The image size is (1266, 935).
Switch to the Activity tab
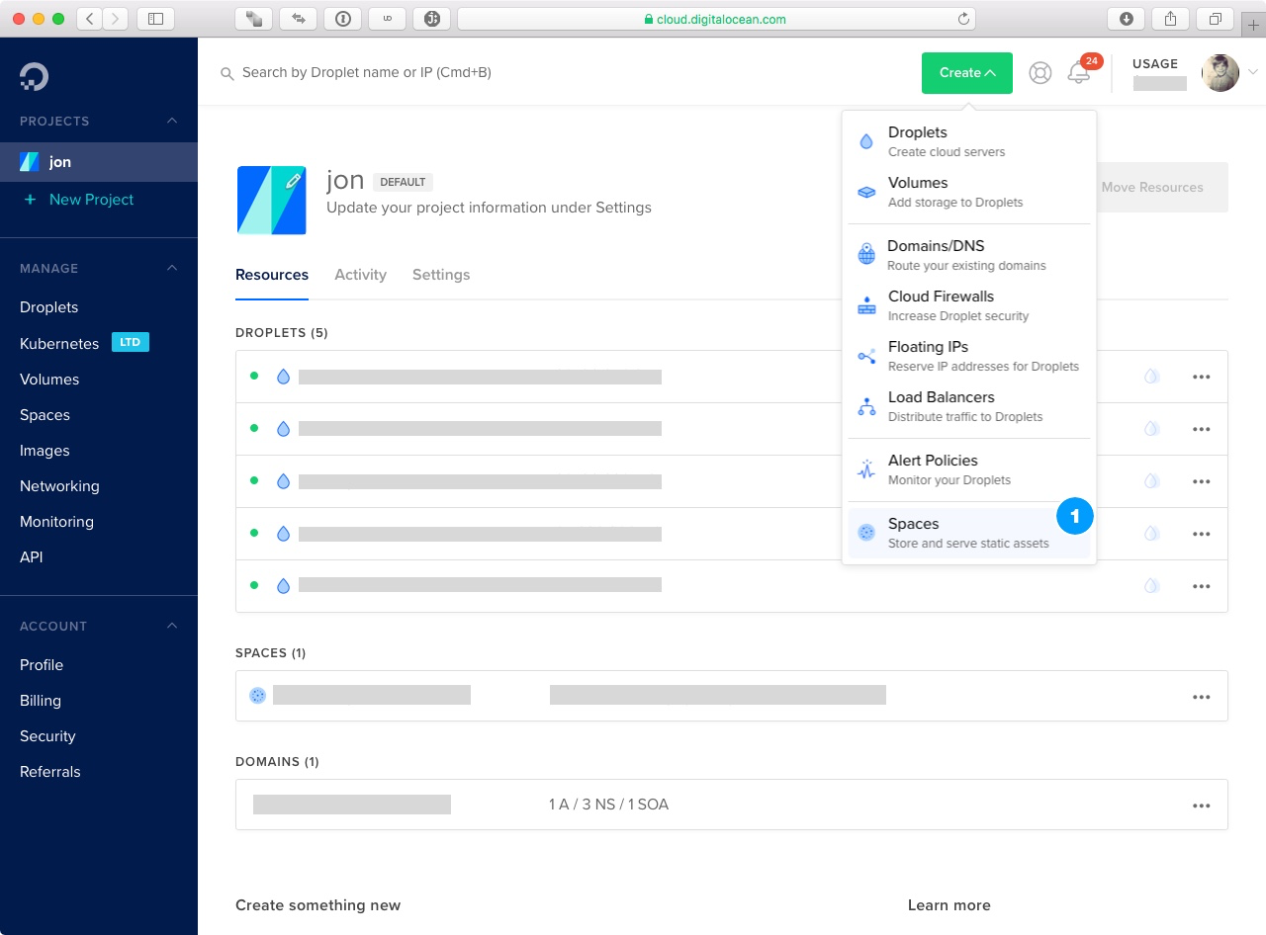pos(360,275)
